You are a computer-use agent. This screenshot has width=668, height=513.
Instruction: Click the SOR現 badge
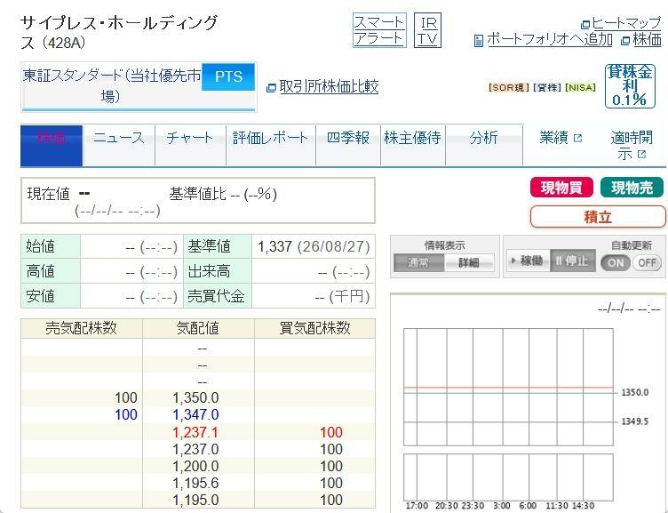pos(509,88)
